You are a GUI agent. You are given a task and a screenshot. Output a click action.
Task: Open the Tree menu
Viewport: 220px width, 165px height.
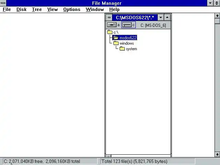(x=37, y=10)
